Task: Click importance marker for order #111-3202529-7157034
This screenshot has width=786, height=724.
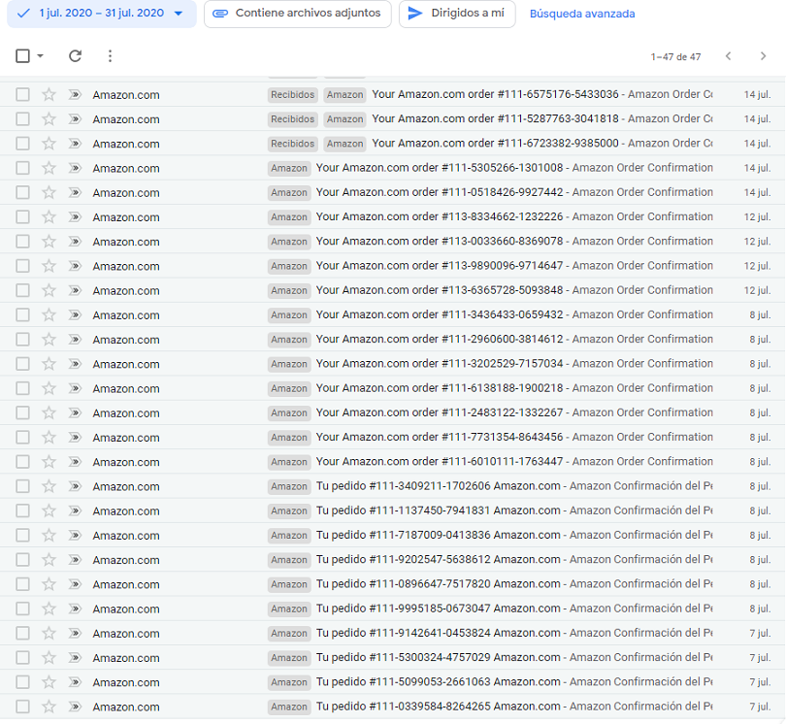Action: tap(75, 364)
